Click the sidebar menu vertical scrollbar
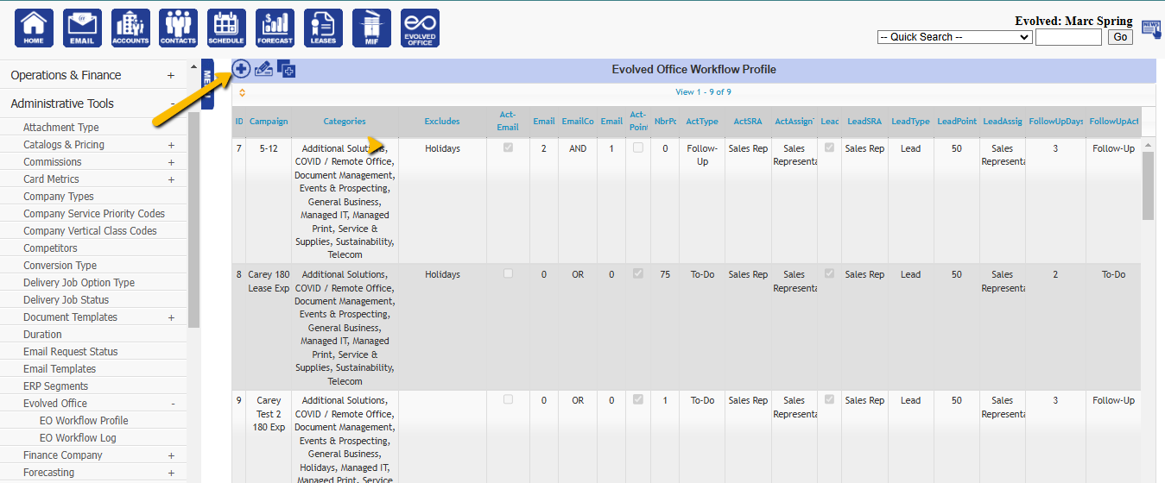The height and width of the screenshot is (483, 1165). tap(193, 220)
